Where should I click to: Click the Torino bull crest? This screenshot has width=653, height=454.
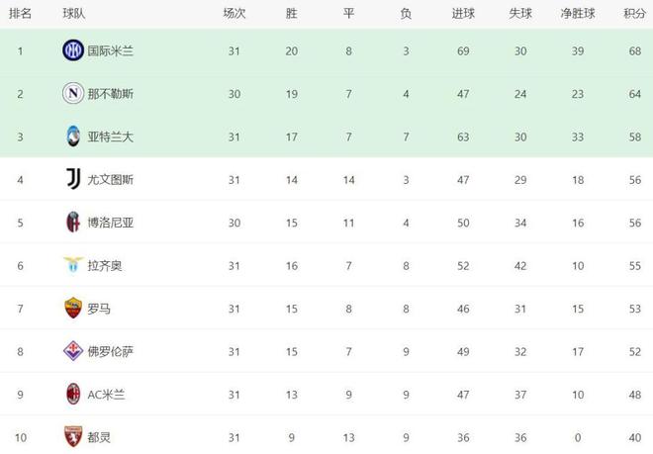(73, 436)
